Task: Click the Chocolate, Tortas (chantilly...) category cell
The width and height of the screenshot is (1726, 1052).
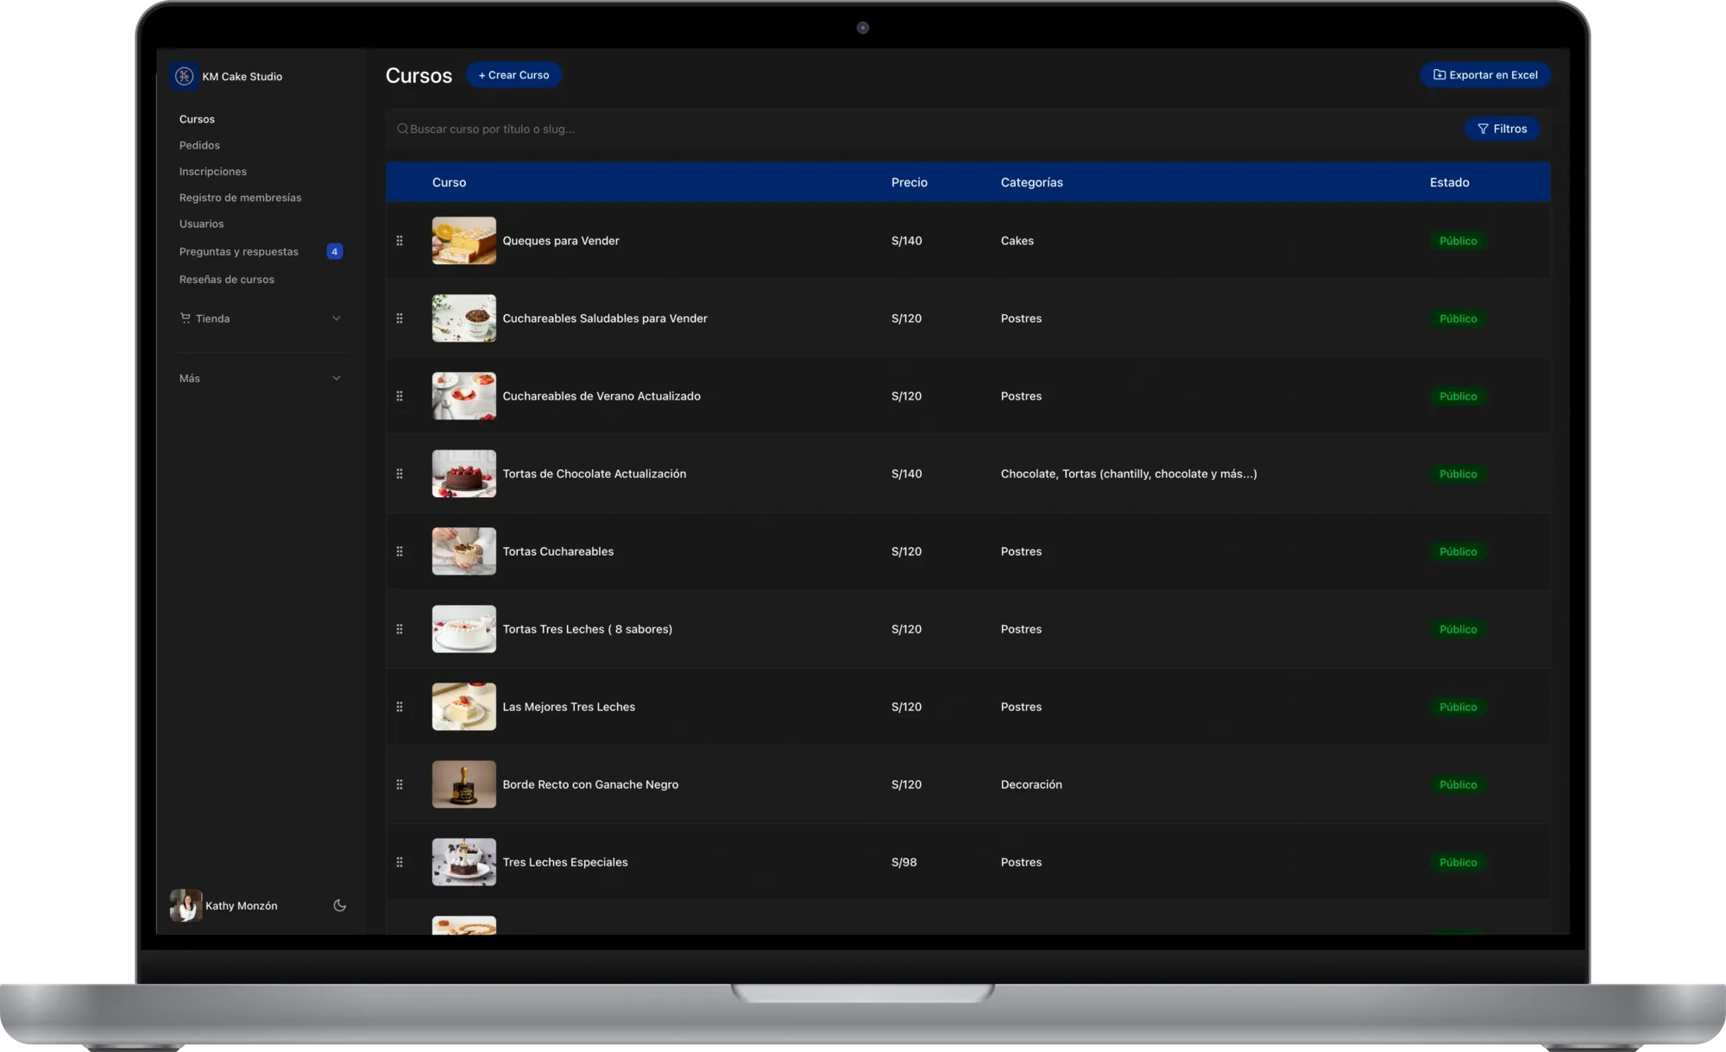Action: pos(1129,474)
